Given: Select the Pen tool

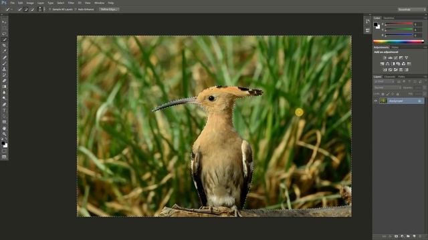Looking at the screenshot, I should tap(4, 105).
